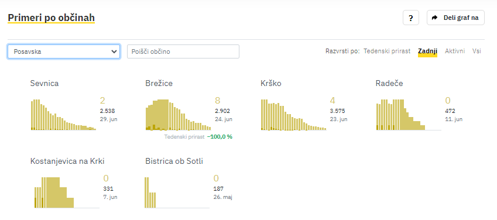Click the Primeri po občinah heading
497x220 pixels.
(52, 18)
